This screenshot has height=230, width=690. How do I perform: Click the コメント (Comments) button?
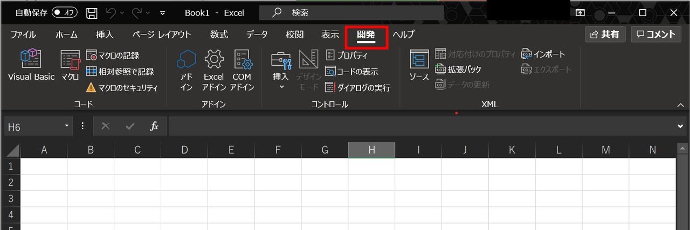655,34
